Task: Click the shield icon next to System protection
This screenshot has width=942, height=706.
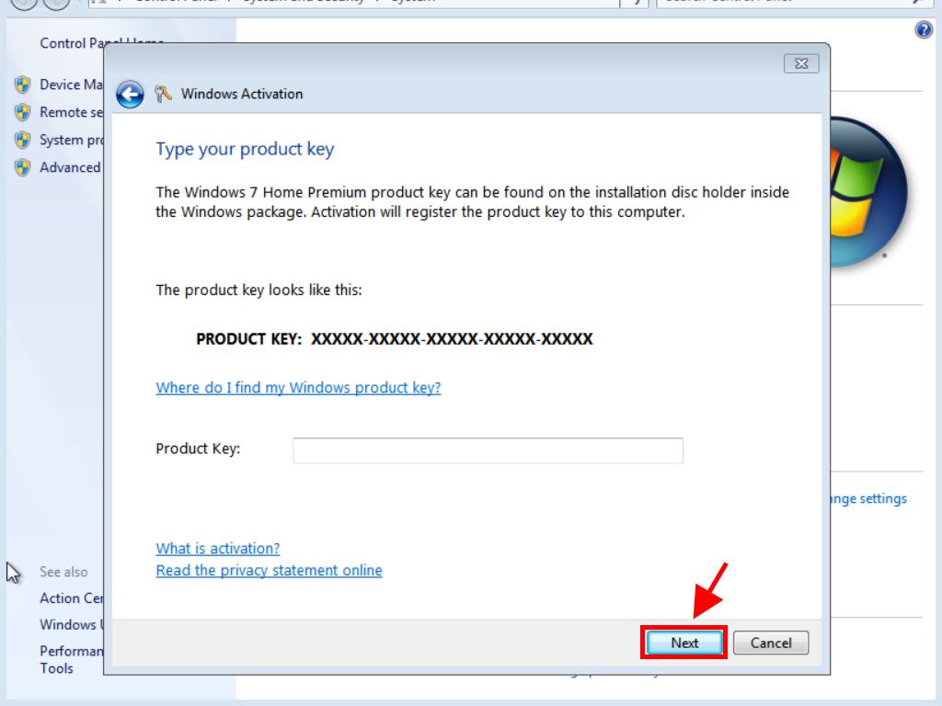Action: (x=23, y=141)
